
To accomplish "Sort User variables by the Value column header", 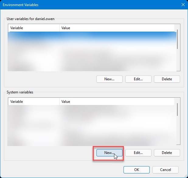I will [x=117, y=28].
